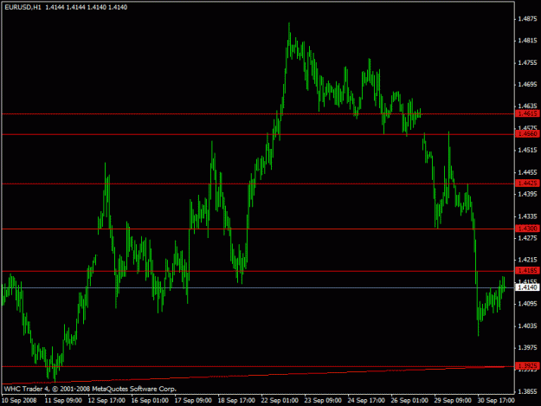The image size is (541, 406).
Task: Click the 1.4695 price scale value
Action: click(x=528, y=85)
